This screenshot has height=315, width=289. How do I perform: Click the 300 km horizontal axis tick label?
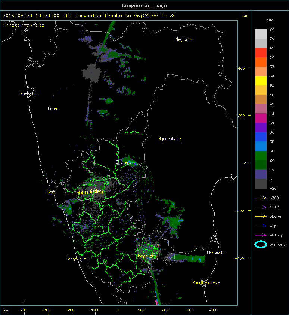pyautogui.click(x=189, y=310)
